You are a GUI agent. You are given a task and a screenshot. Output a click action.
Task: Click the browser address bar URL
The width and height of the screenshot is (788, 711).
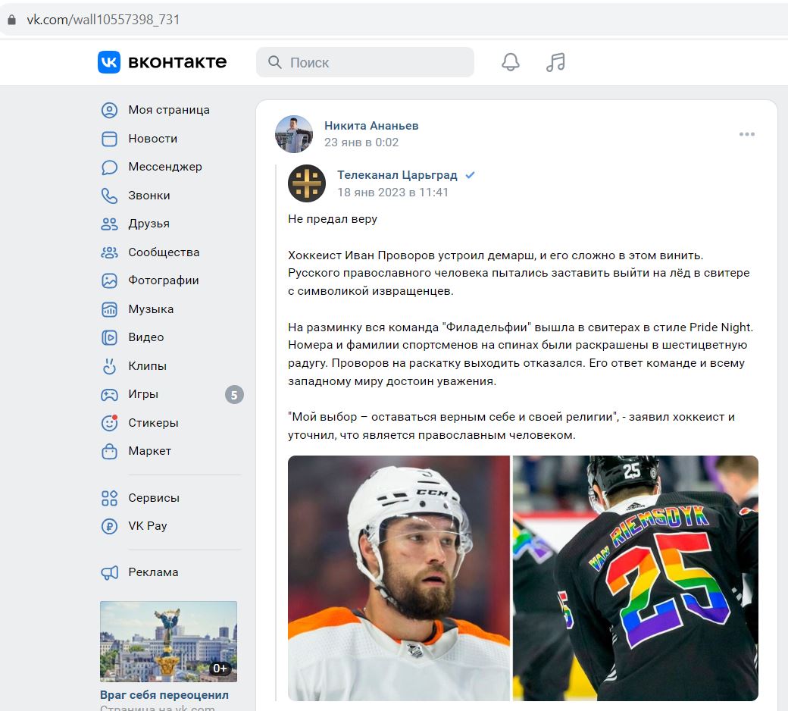point(103,20)
